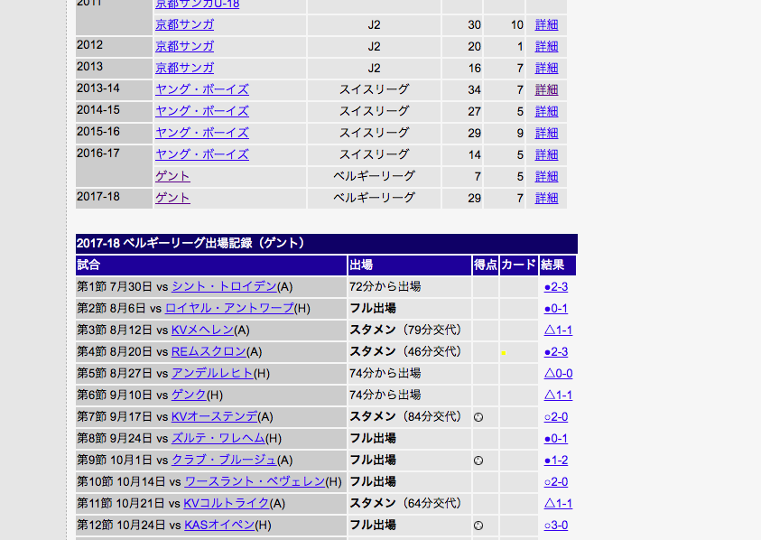The height and width of the screenshot is (540, 761).
Task: Open the ●0-1 result for 第8節
Action: (556, 439)
